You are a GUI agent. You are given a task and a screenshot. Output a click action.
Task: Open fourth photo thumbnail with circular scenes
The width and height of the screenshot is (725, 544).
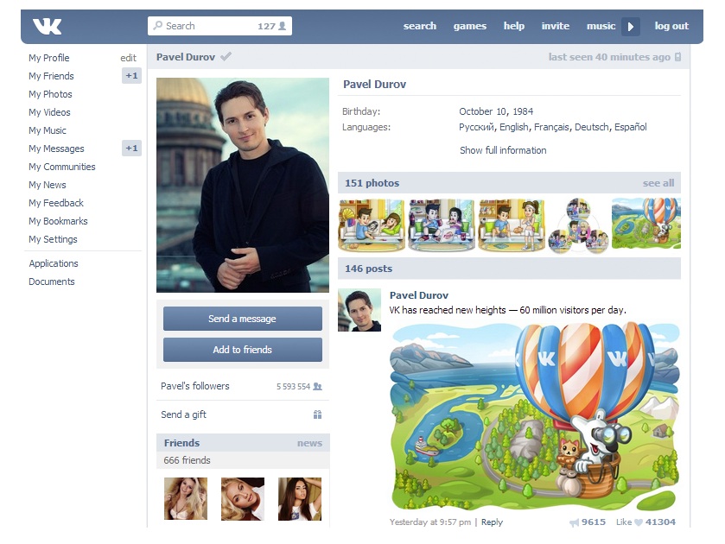click(578, 225)
